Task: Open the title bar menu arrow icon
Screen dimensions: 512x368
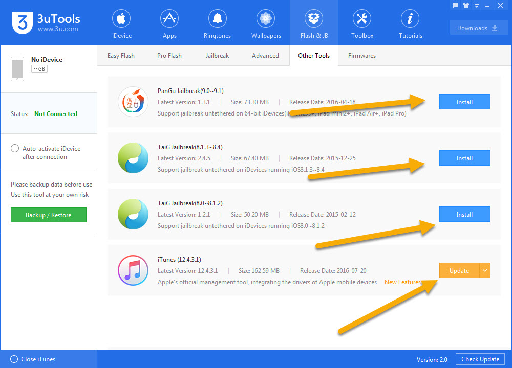Action: point(477,6)
